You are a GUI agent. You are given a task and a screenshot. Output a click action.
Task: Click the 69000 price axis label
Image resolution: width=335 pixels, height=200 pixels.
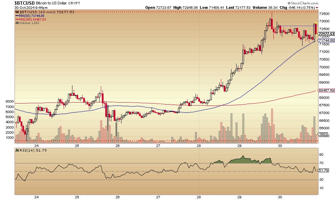(x=324, y=82)
